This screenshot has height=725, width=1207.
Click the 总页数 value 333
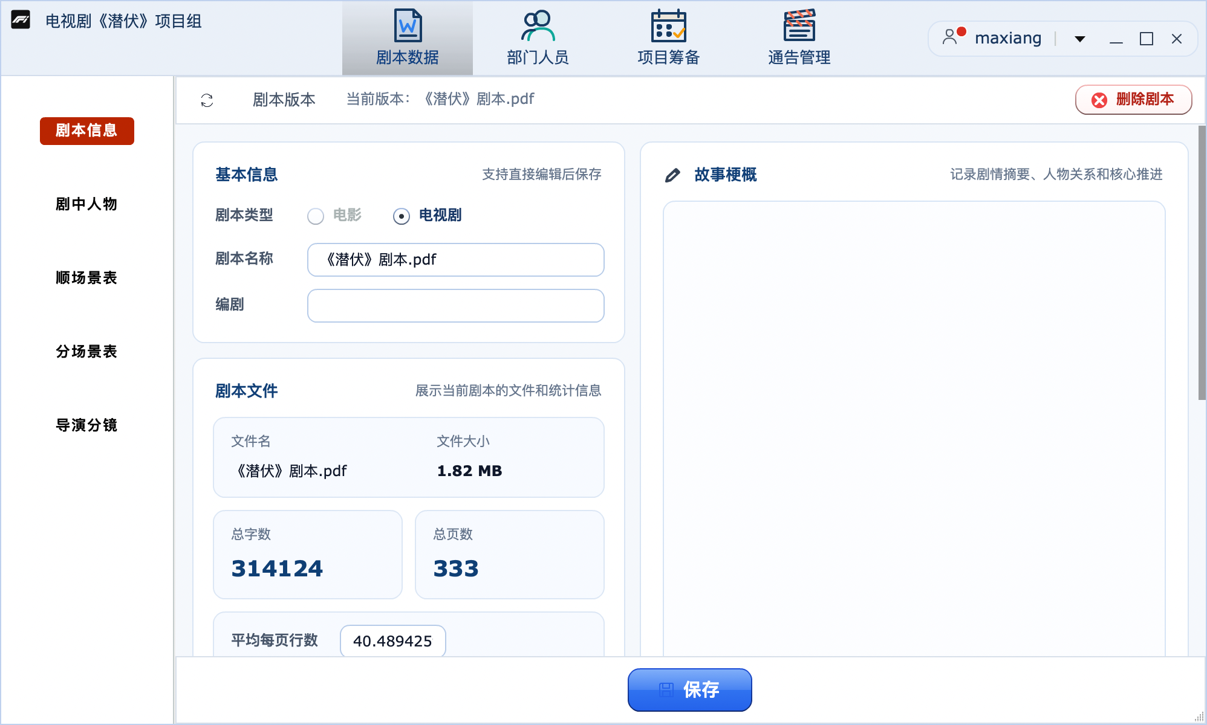(456, 569)
